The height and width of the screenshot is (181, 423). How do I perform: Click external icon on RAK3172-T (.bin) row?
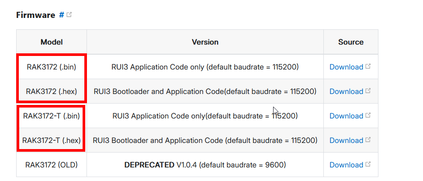click(x=368, y=115)
